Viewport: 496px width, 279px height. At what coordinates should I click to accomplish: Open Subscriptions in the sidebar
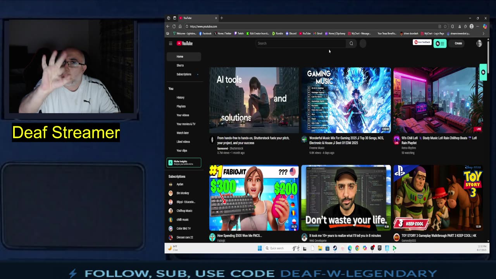(184, 74)
